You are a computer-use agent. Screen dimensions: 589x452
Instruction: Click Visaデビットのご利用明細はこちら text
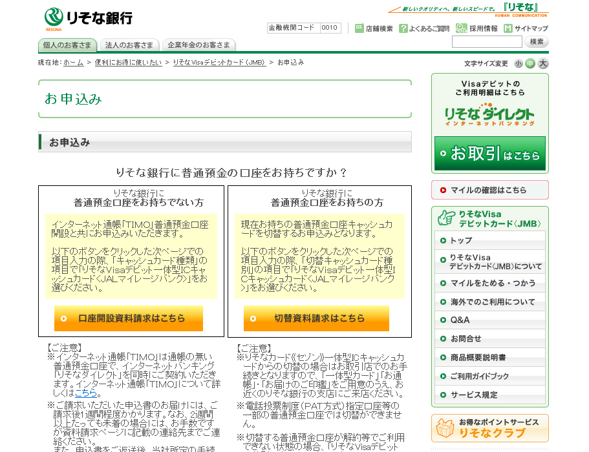[x=490, y=88]
